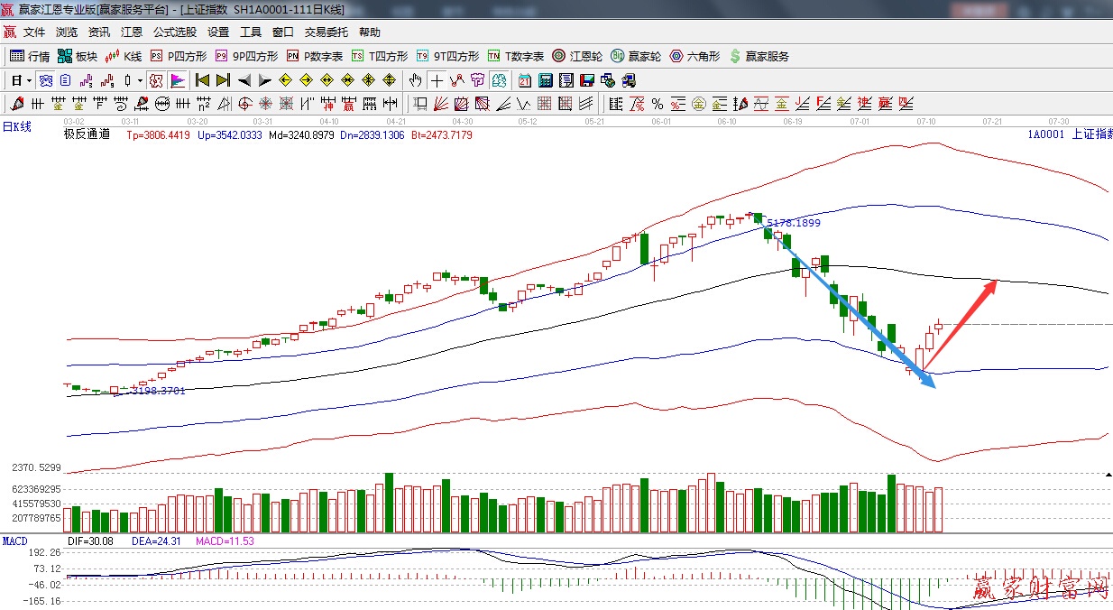Select the hand pan tool icon
Image resolution: width=1113 pixels, height=610 pixels.
click(415, 80)
